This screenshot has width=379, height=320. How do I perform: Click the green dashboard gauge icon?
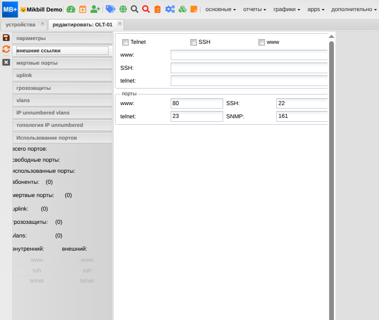coord(71,9)
